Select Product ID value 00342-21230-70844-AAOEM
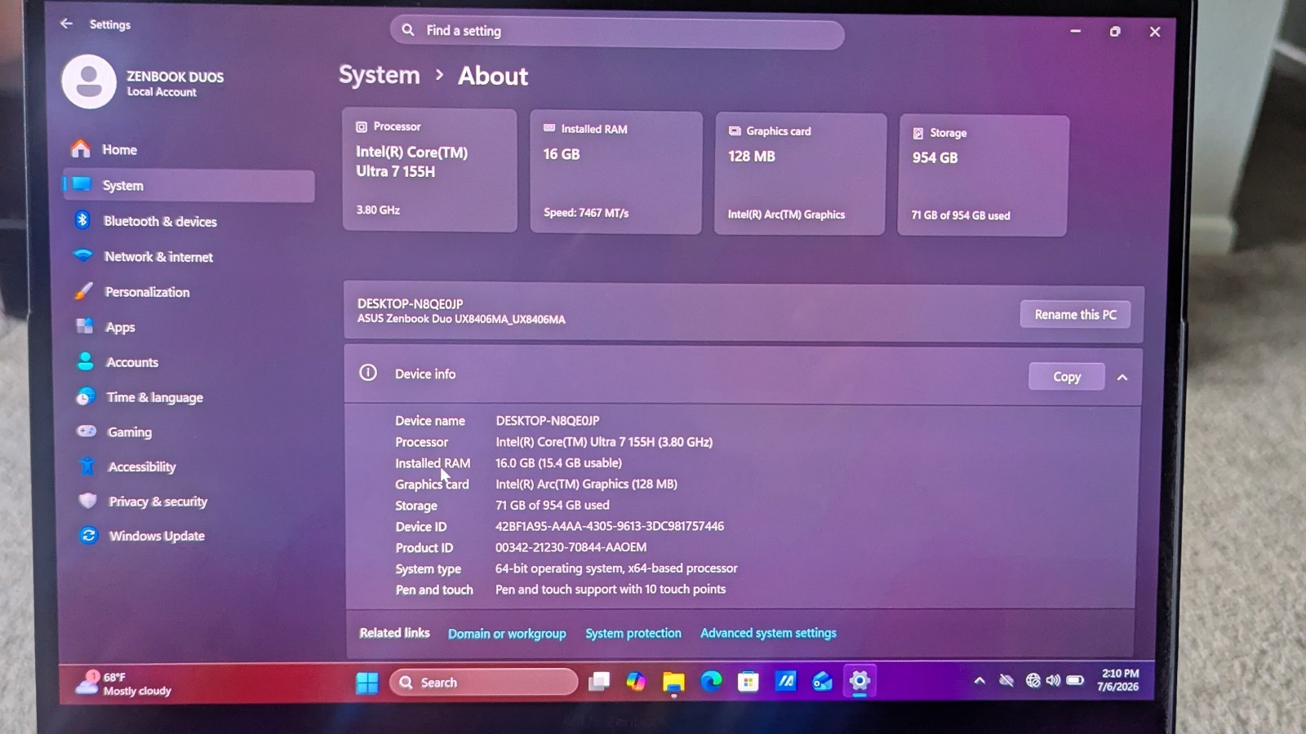Image resolution: width=1306 pixels, height=734 pixels. click(571, 547)
